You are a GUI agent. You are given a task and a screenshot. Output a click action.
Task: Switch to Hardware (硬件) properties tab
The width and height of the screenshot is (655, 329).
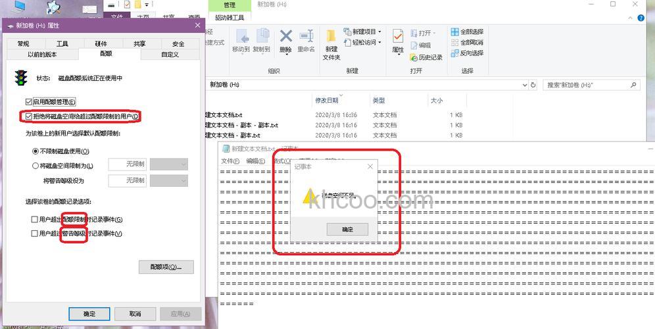point(101,43)
